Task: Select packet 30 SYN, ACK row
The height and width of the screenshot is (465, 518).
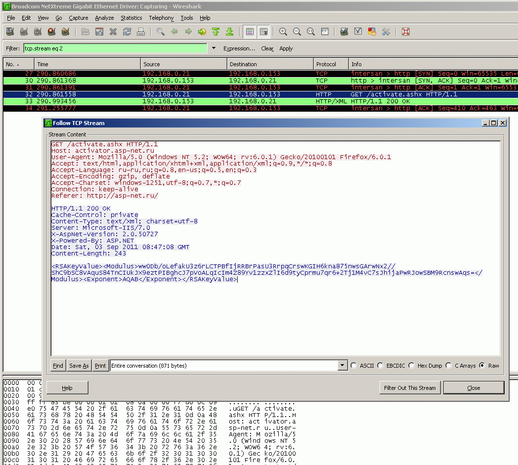Action: tap(260, 80)
